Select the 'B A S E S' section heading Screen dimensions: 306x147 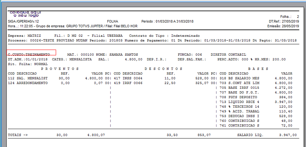tap(258, 69)
